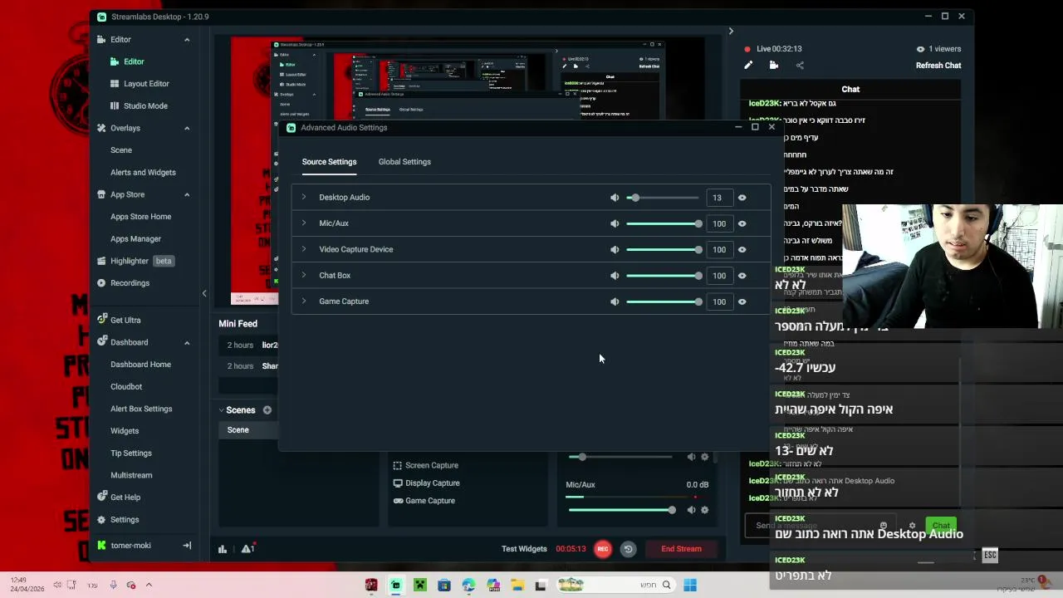Adjust the Mic/Aux volume slider in dialog
This screenshot has width=1063, height=598.
pos(663,223)
